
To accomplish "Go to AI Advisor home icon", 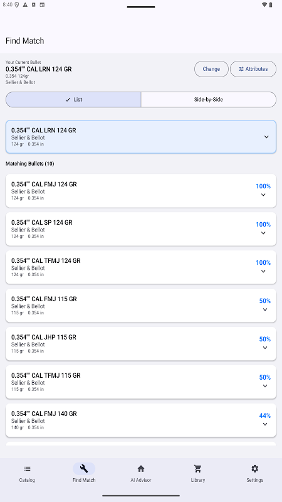I will (140, 469).
